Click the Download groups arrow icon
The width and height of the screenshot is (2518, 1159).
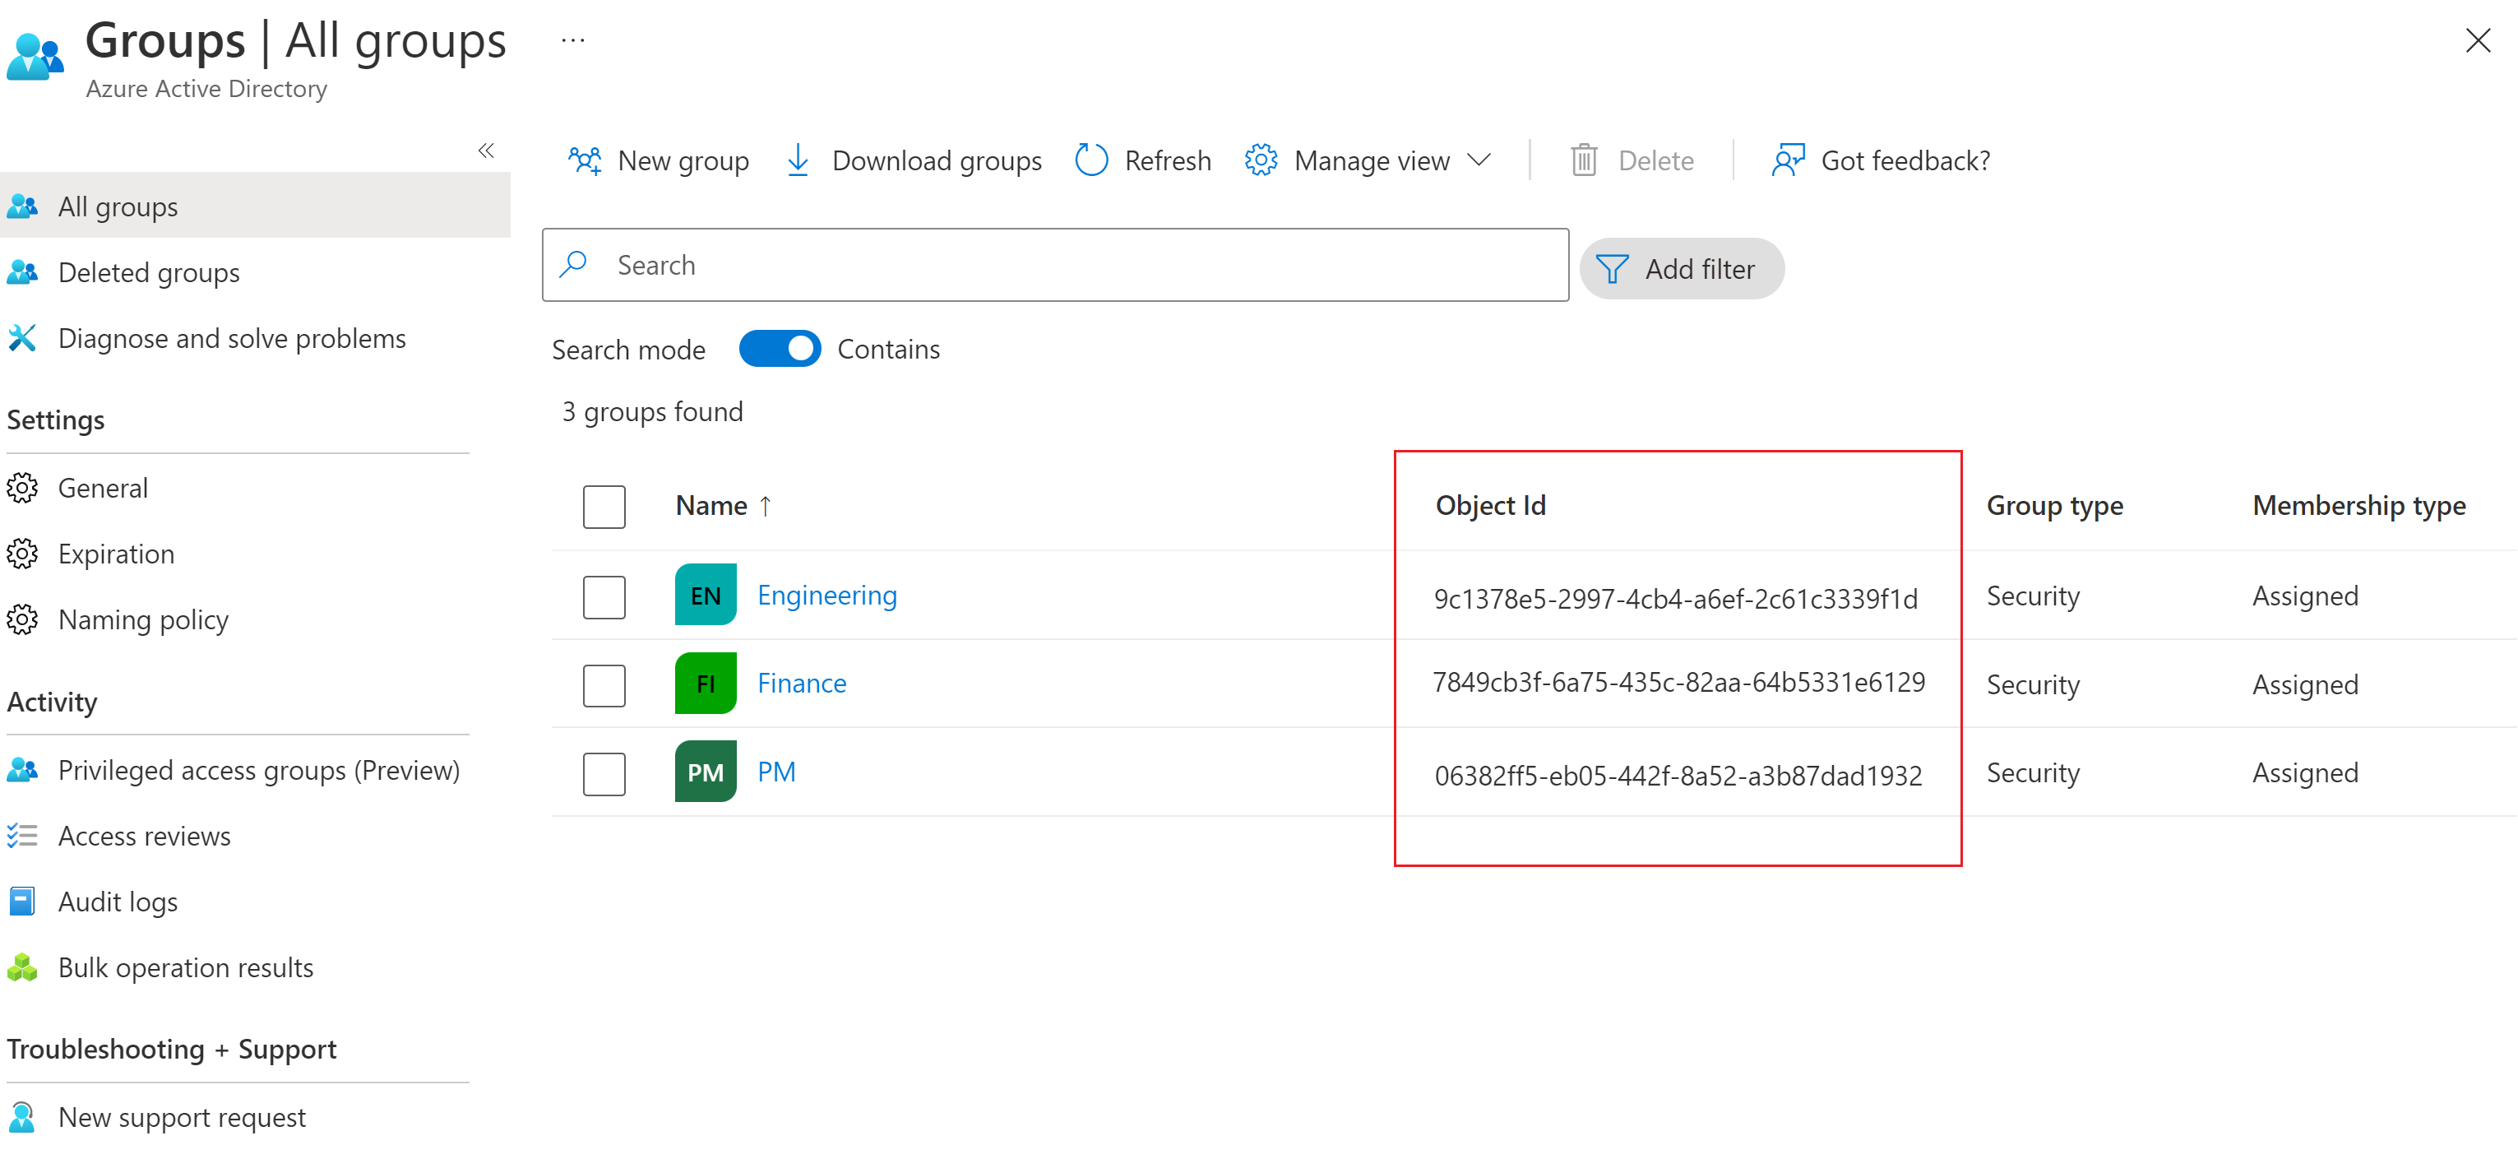(x=798, y=160)
